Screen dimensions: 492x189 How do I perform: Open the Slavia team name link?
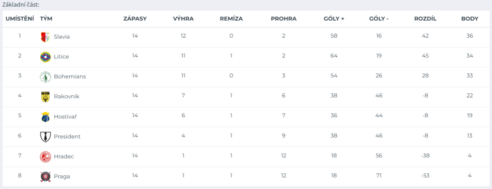62,36
